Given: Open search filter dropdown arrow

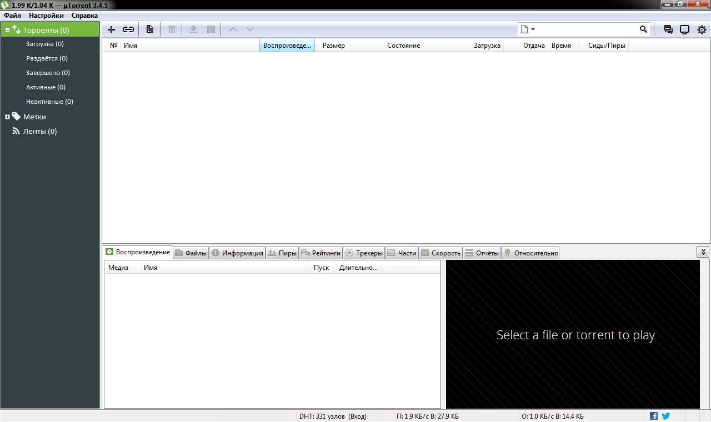Looking at the screenshot, I should [x=532, y=29].
